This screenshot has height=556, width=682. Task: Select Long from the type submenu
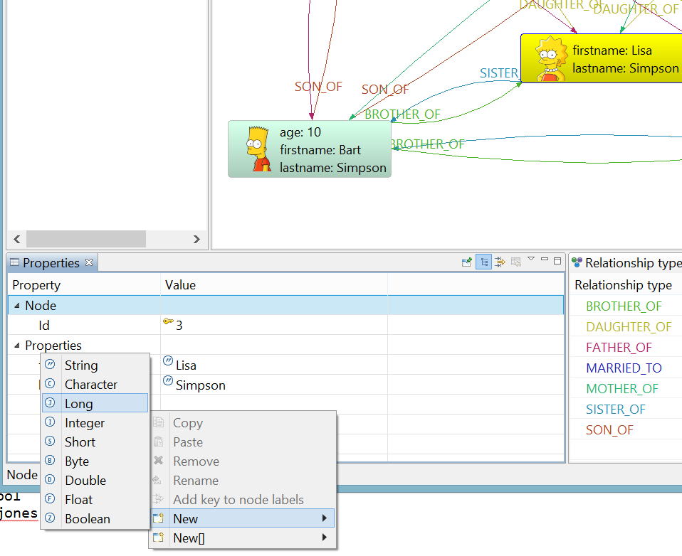pyautogui.click(x=78, y=404)
